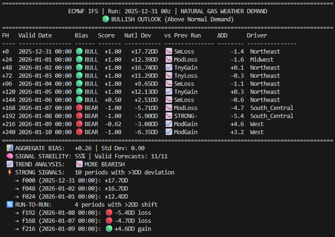The image size is (335, 237).
Task: Click the +17.72DD deviation value
Action: (144, 51)
